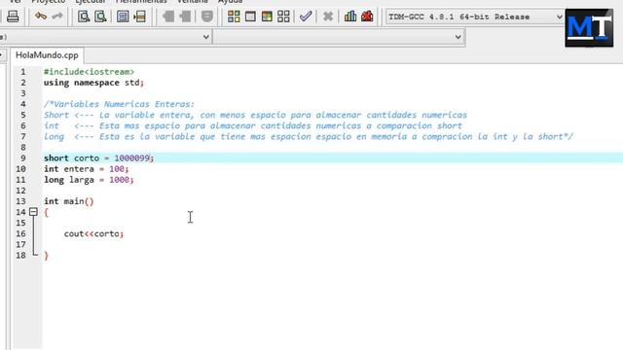The width and height of the screenshot is (623, 350).
Task: Expand the right function list dropdown
Action: (x=458, y=37)
